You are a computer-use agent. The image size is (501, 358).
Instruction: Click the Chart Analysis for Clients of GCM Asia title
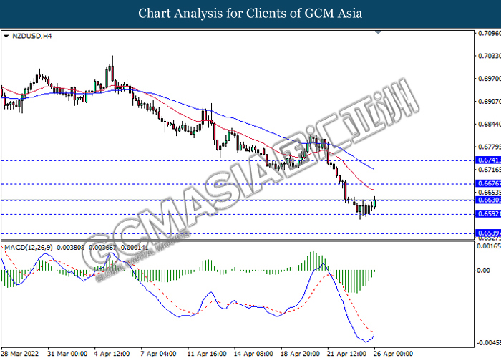point(250,14)
